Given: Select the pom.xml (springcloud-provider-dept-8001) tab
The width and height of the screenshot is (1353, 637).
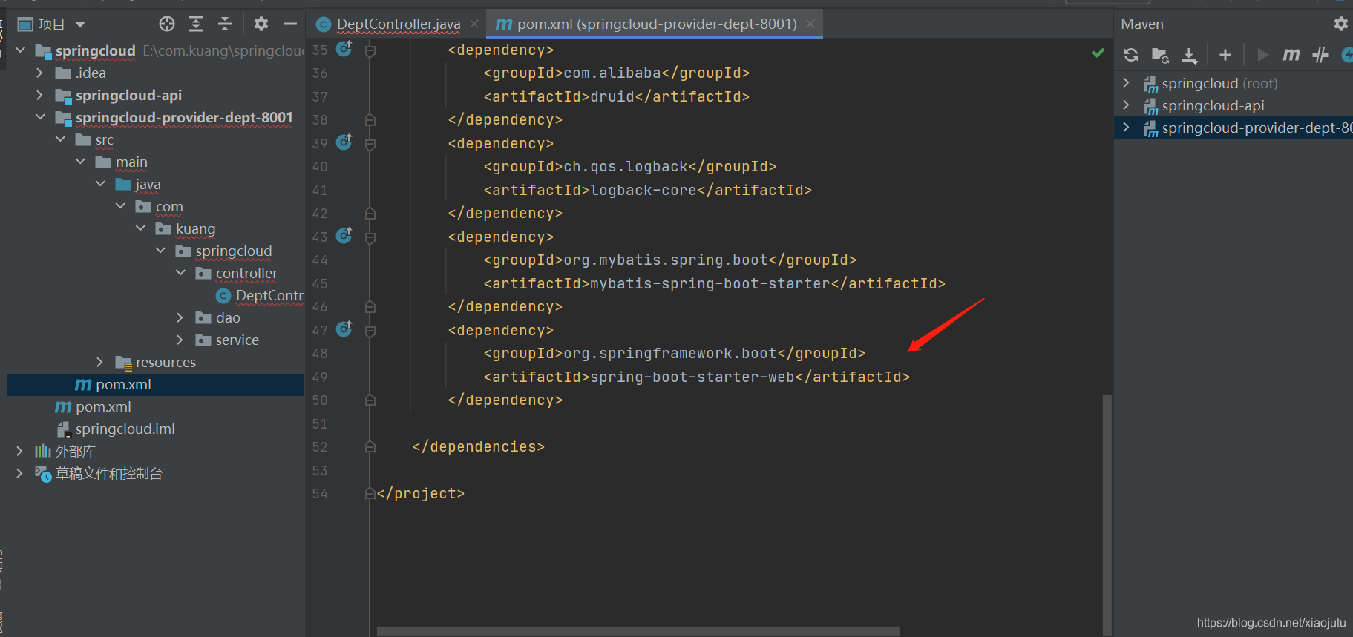Looking at the screenshot, I should tap(656, 24).
